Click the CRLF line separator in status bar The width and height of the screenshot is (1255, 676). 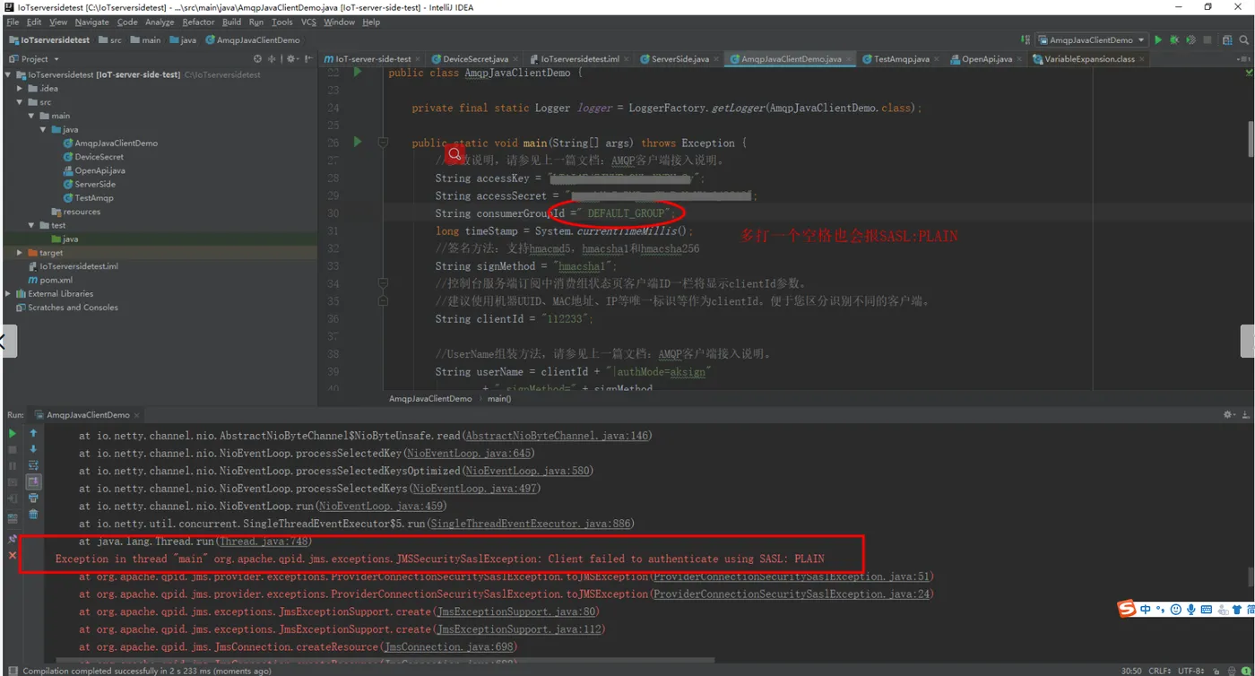point(1160,671)
